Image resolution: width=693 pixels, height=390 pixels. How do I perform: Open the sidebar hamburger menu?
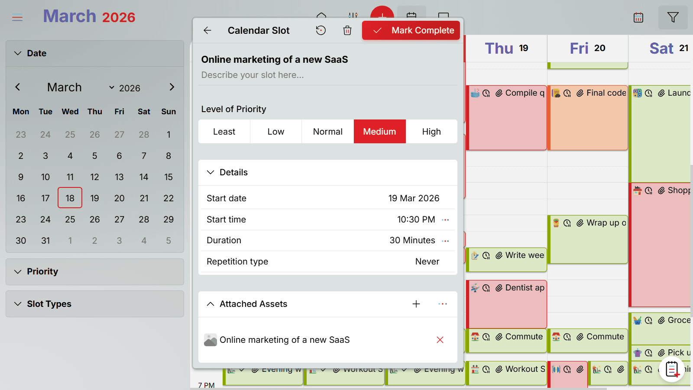(x=17, y=18)
